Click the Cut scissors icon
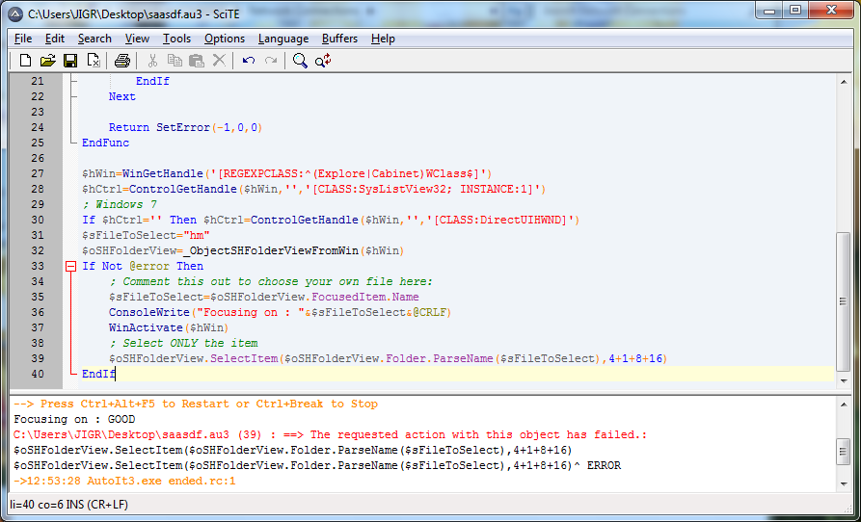 [153, 61]
